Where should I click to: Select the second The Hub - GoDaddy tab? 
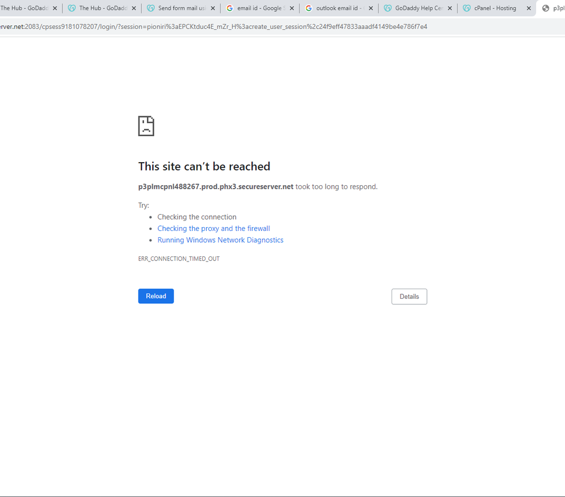point(102,8)
